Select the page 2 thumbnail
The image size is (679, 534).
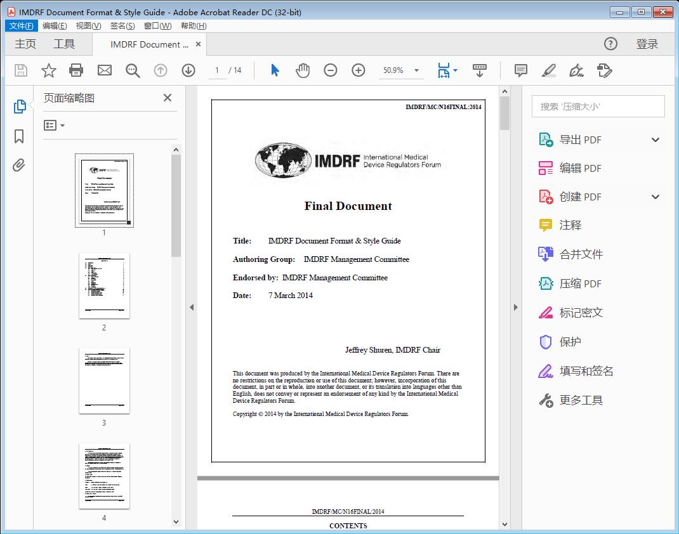(103, 285)
